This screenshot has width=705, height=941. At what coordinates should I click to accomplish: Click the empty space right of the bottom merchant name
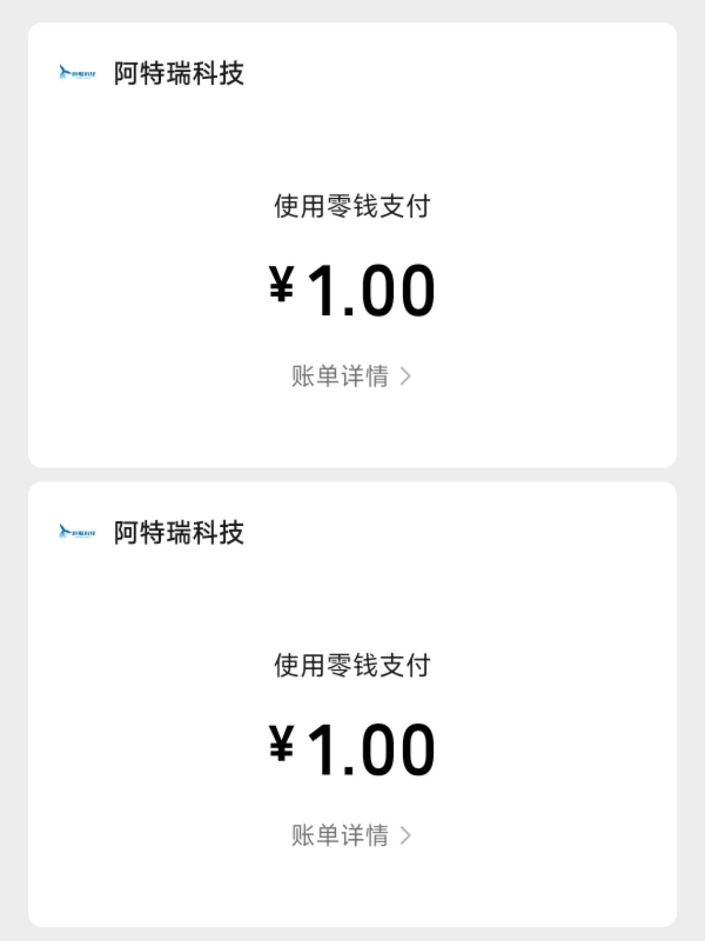point(464,533)
